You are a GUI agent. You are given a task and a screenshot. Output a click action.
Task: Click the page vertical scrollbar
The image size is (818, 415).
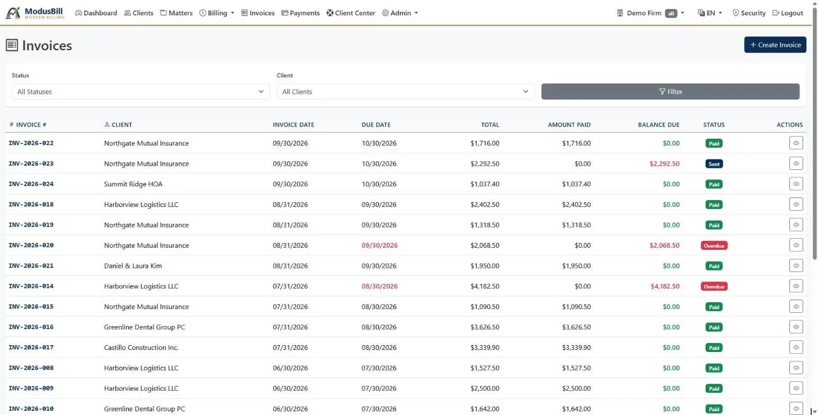tap(814, 132)
